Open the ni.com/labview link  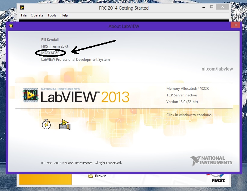point(217,69)
